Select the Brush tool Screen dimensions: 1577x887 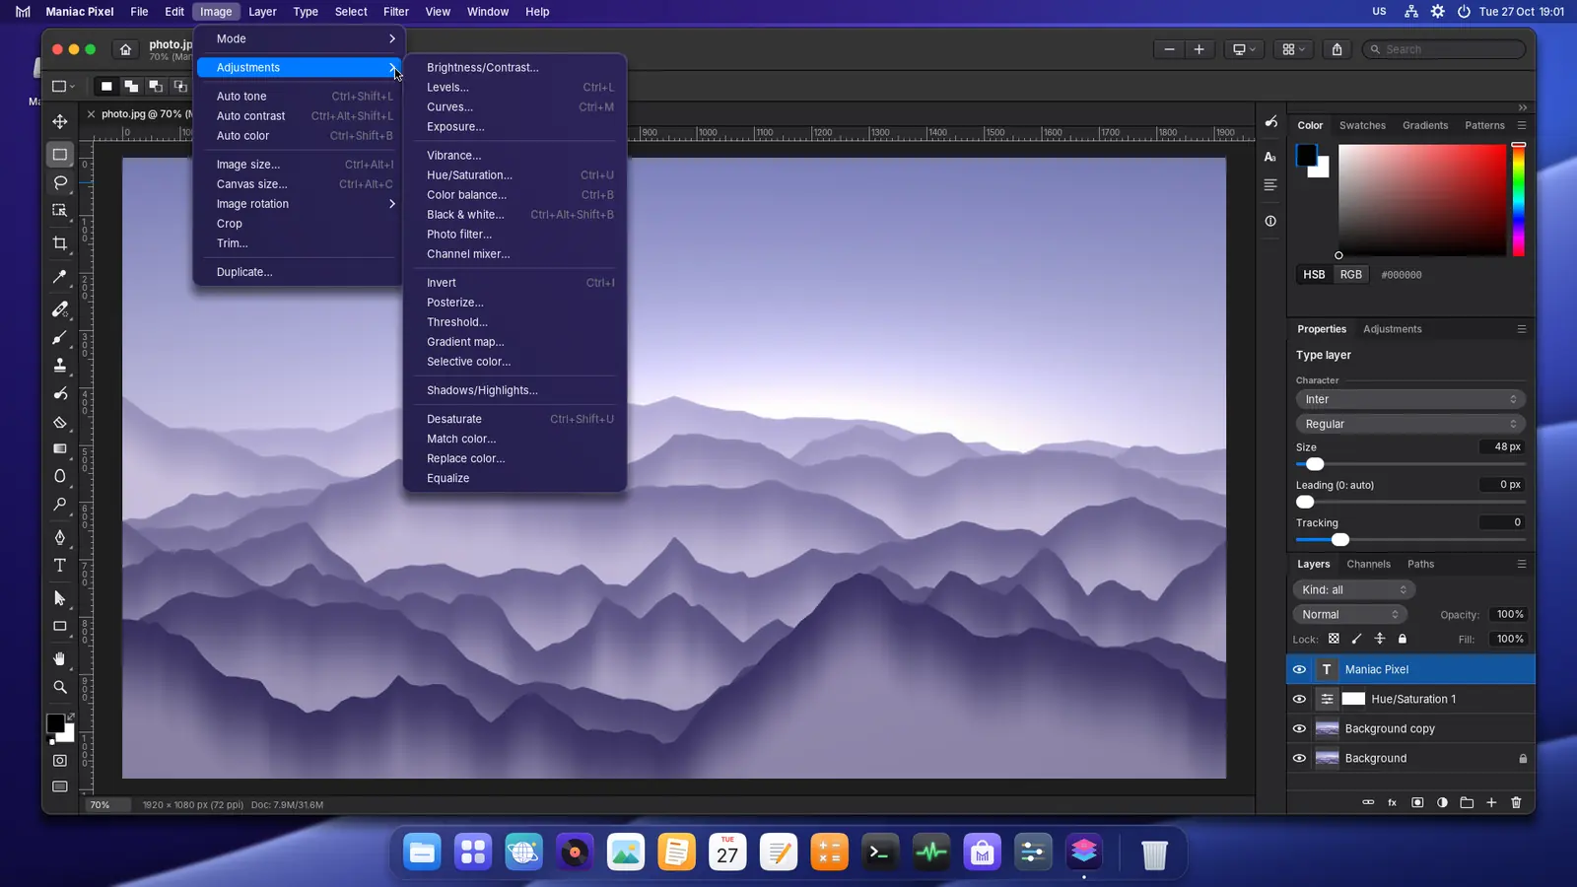click(60, 338)
